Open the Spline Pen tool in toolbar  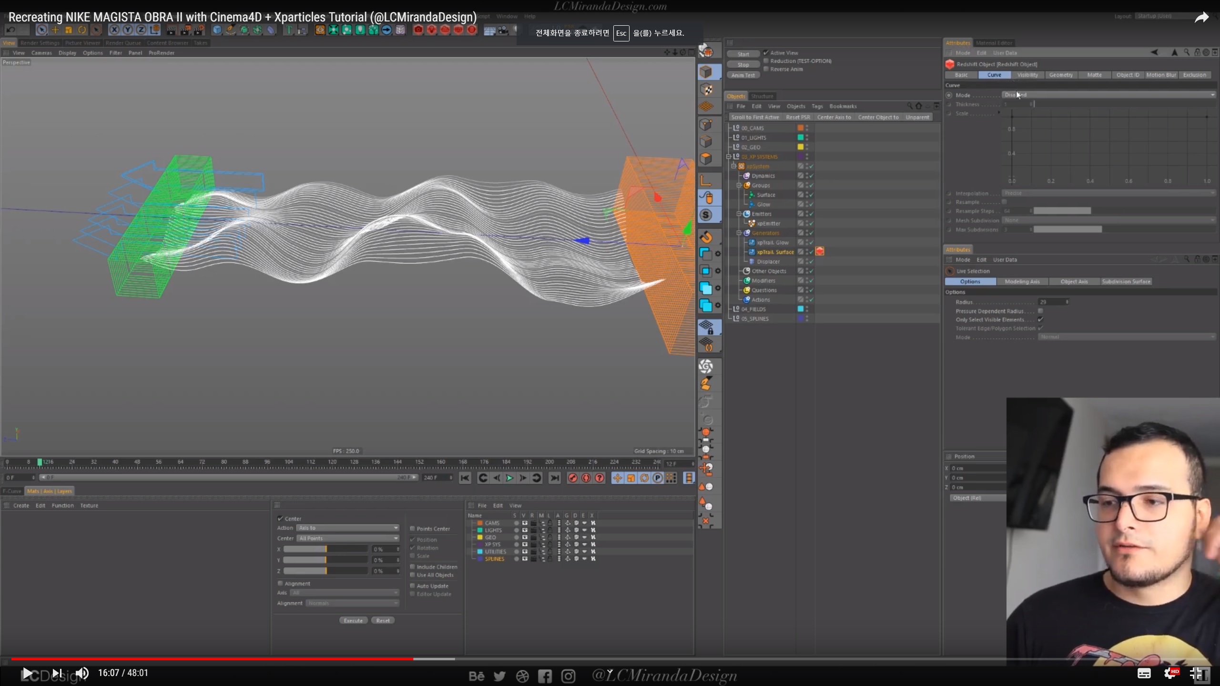click(231, 30)
